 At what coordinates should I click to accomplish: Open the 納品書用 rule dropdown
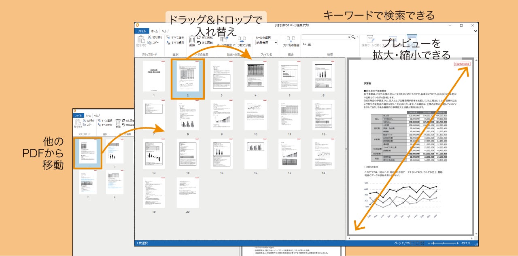(267, 42)
